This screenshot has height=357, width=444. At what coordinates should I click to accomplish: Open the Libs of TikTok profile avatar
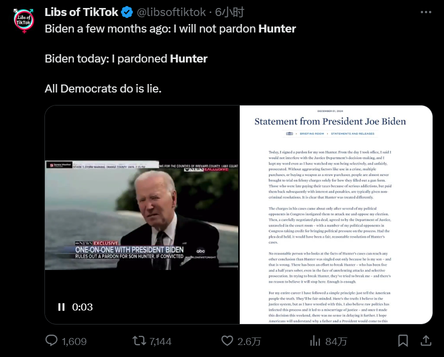(24, 20)
